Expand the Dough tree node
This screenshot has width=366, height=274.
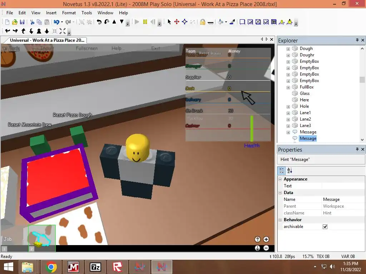[x=288, y=49]
